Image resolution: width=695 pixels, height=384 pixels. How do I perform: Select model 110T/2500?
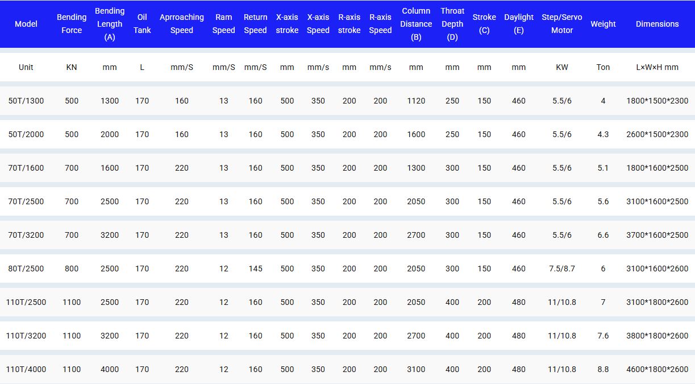point(26,302)
